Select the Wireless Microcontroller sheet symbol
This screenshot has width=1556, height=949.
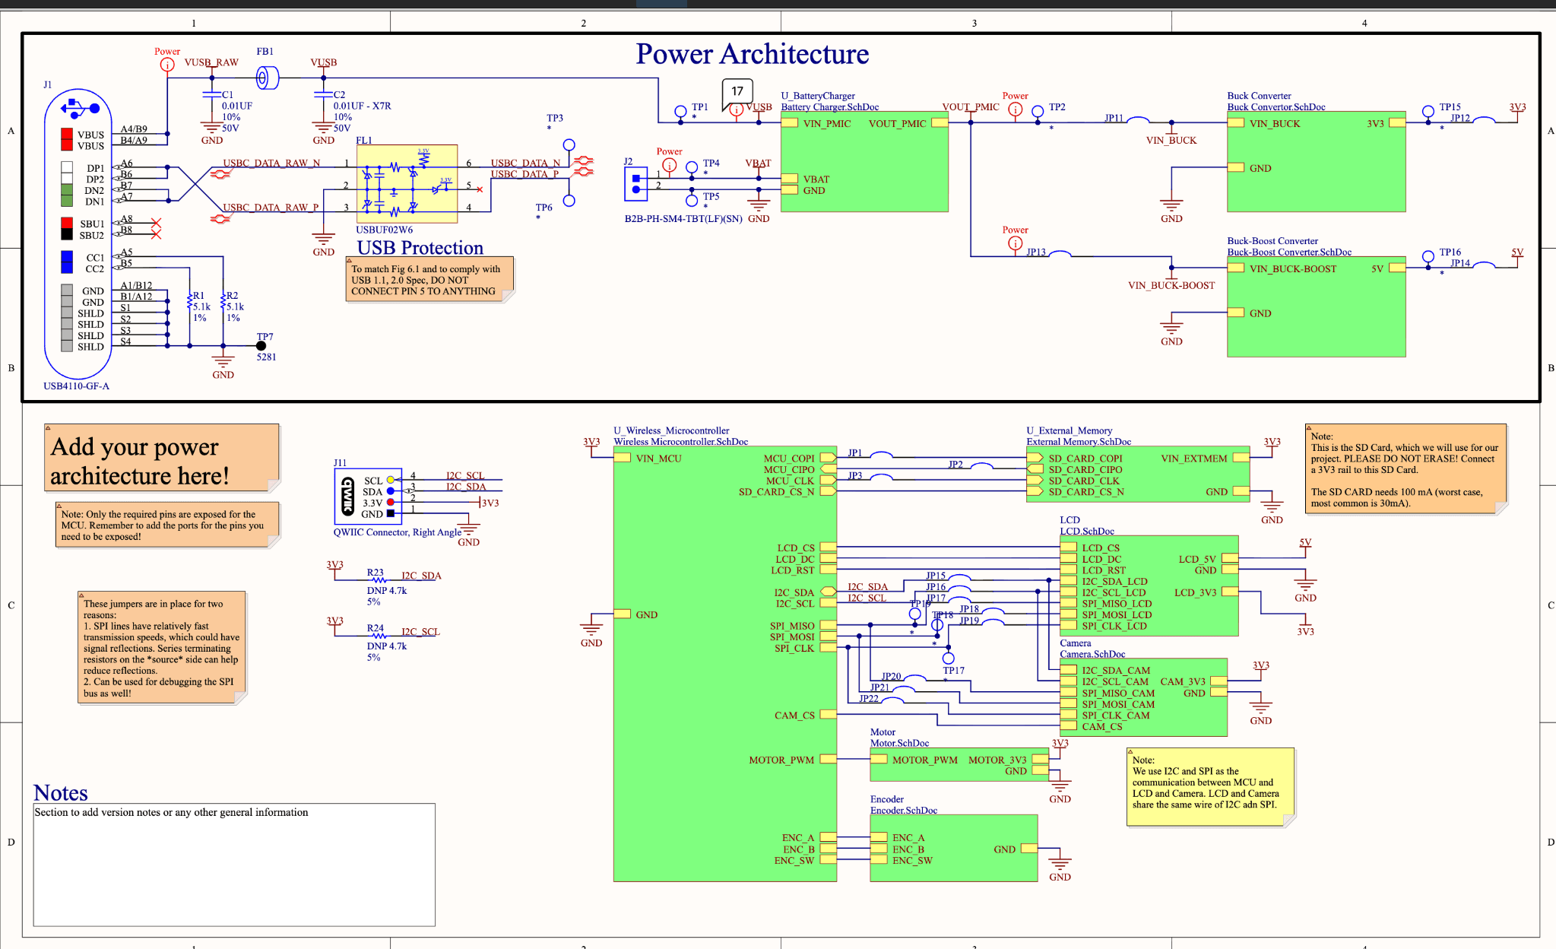tap(725, 664)
